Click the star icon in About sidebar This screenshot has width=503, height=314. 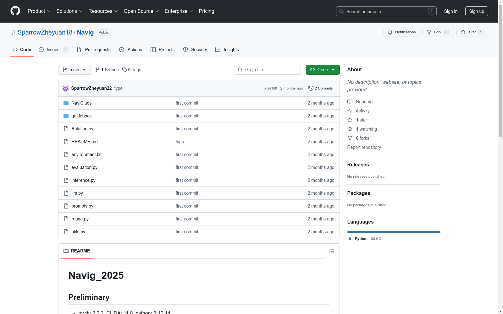(x=350, y=120)
